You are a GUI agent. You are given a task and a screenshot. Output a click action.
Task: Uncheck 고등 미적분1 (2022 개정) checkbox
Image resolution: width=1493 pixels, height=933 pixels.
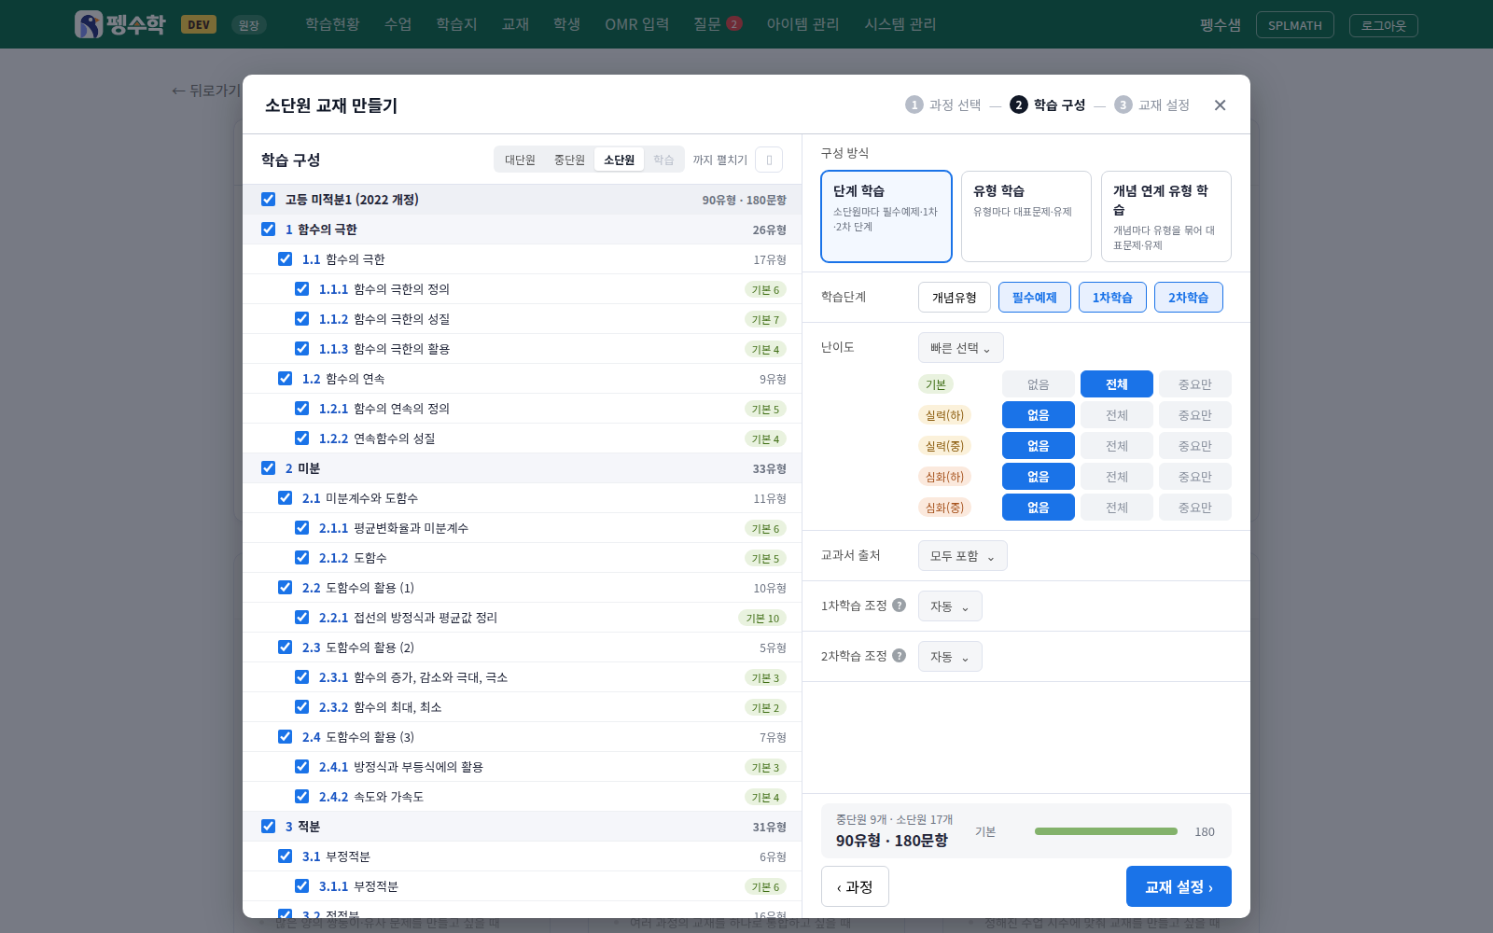(269, 199)
